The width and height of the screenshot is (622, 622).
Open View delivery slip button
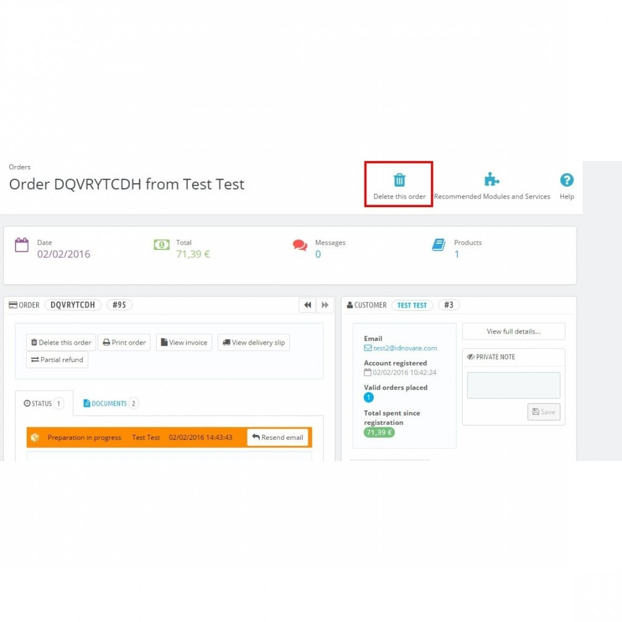pyautogui.click(x=254, y=342)
